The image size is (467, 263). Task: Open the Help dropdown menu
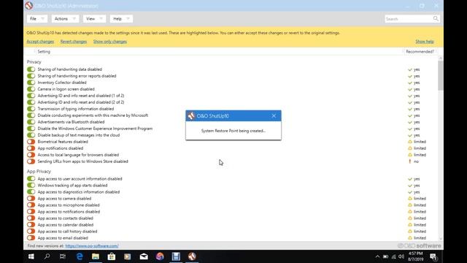point(121,19)
